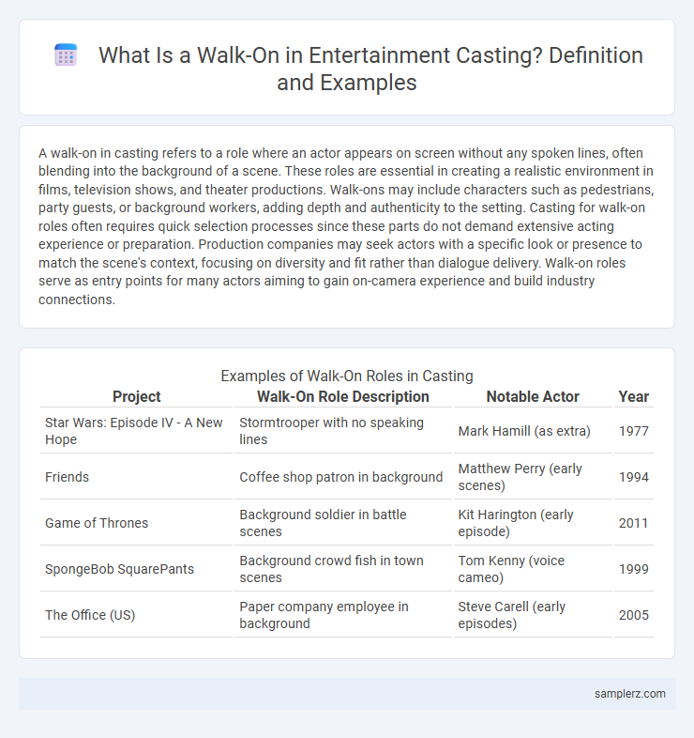Select the Game of Thrones project cell
Viewport: 694px width, 738px height.
click(x=136, y=523)
